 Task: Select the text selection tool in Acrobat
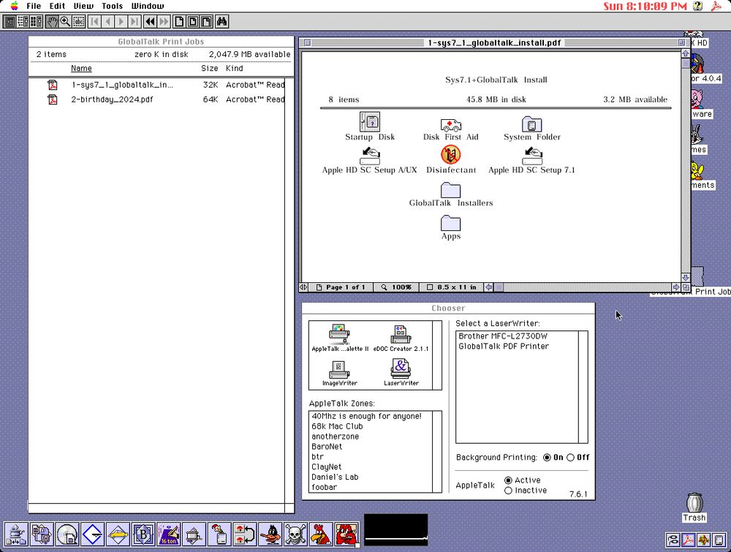pyautogui.click(x=77, y=21)
